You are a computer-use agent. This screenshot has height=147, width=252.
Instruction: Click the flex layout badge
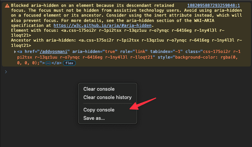point(69,63)
